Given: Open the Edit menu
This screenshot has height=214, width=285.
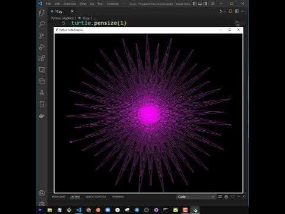Looking at the screenshot, I should click(57, 4).
